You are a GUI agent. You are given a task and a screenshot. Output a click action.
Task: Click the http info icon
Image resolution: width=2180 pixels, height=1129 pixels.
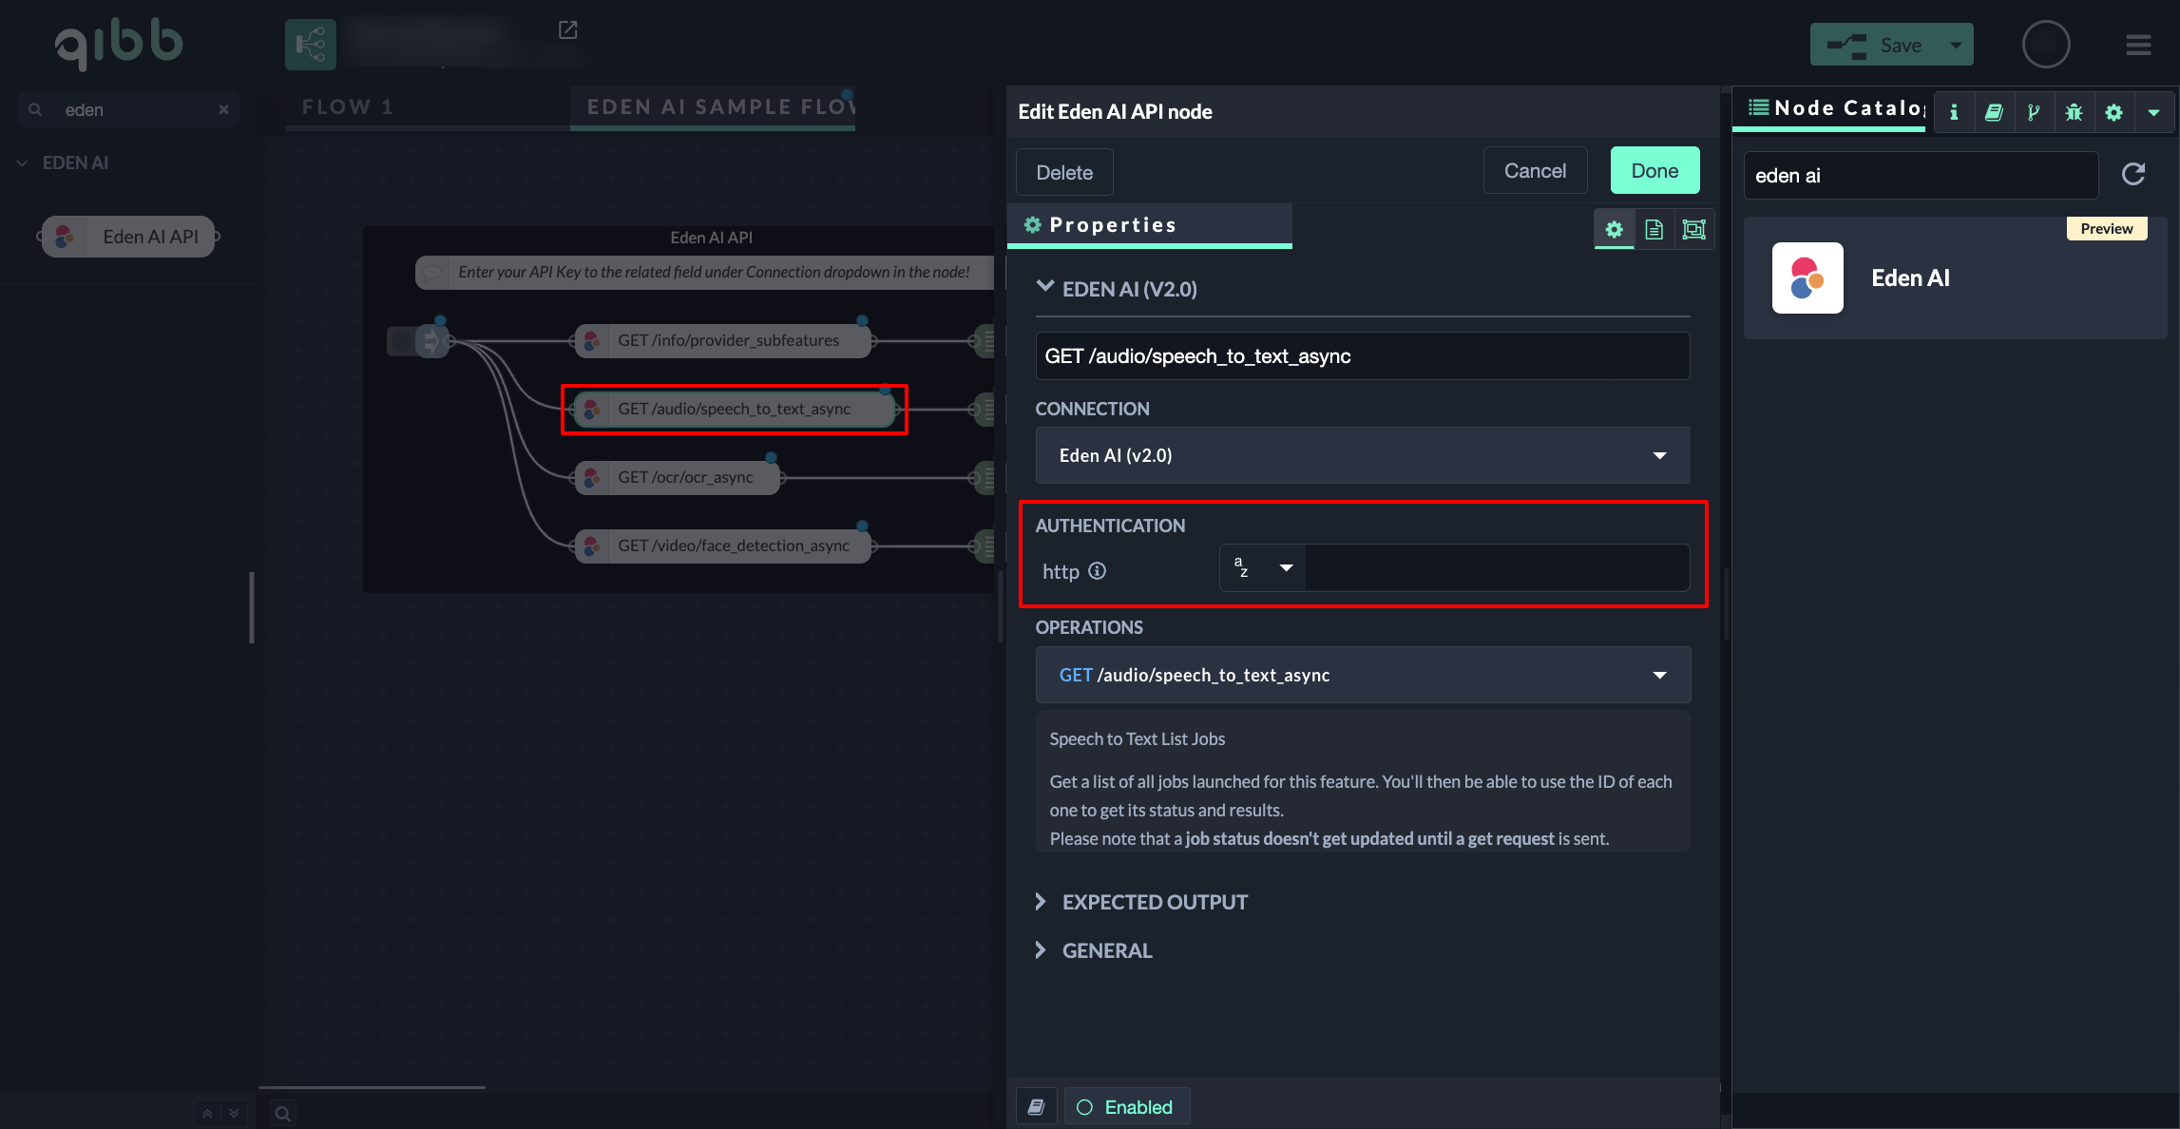(x=1097, y=570)
